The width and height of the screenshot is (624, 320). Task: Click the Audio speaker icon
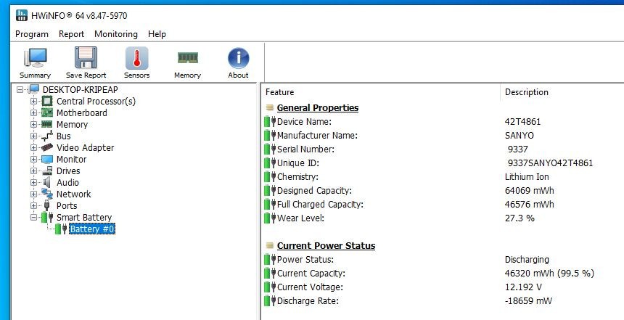pyautogui.click(x=47, y=182)
